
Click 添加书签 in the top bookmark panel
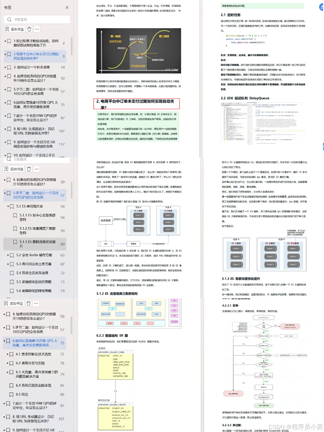[x=14, y=29]
